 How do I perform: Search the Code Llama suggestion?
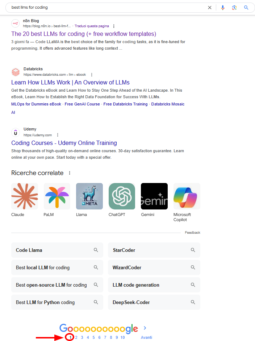[57, 250]
